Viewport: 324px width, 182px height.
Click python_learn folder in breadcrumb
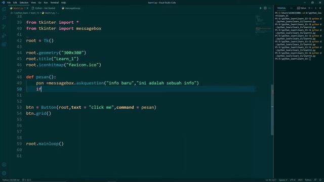22,13
